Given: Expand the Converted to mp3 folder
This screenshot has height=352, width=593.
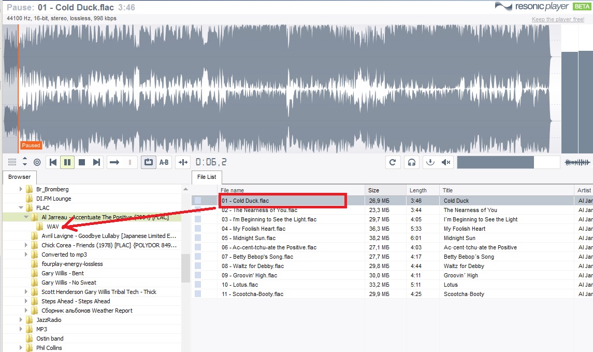Looking at the screenshot, I should (x=26, y=255).
